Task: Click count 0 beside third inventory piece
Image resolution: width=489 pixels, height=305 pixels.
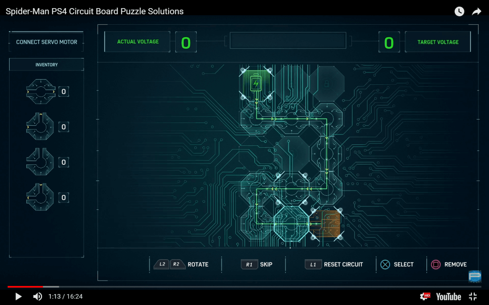Action: click(x=64, y=162)
